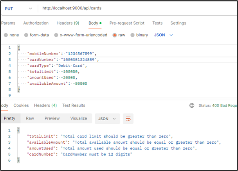
Task: Click the "totalLimit" error message in response
Action: tap(100, 136)
